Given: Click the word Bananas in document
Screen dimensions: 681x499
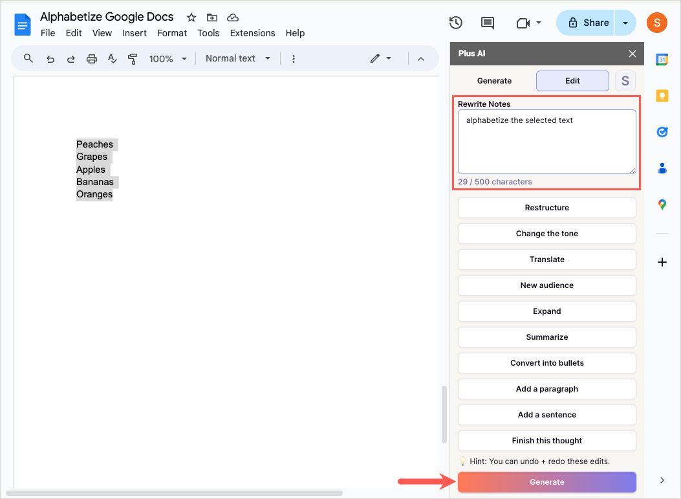Looking at the screenshot, I should 95,182.
